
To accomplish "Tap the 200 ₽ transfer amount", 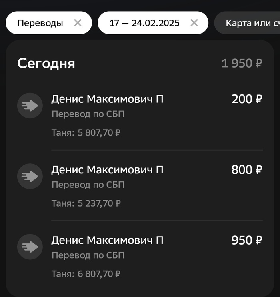I will [x=246, y=99].
